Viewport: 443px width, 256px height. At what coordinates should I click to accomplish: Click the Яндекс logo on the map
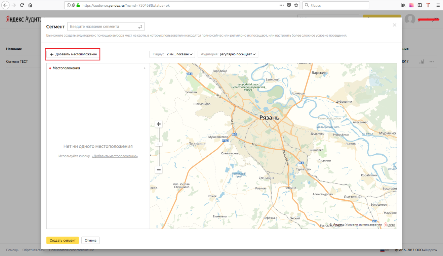pyautogui.click(x=390, y=225)
